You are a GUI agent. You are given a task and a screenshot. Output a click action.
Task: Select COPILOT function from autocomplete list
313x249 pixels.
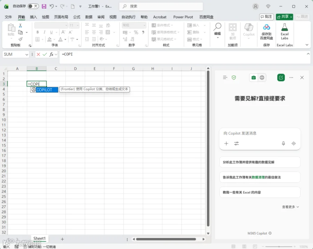click(44, 90)
